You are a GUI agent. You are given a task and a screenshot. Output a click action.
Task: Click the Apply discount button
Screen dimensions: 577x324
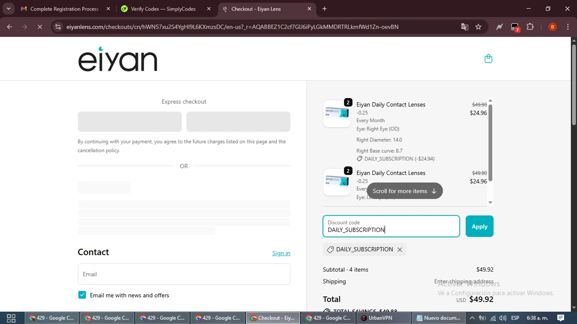[479, 226]
